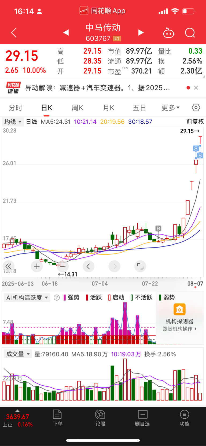206x446 pixels.
Task: Tap 30:18.57 moving average label
Action: click(140, 122)
